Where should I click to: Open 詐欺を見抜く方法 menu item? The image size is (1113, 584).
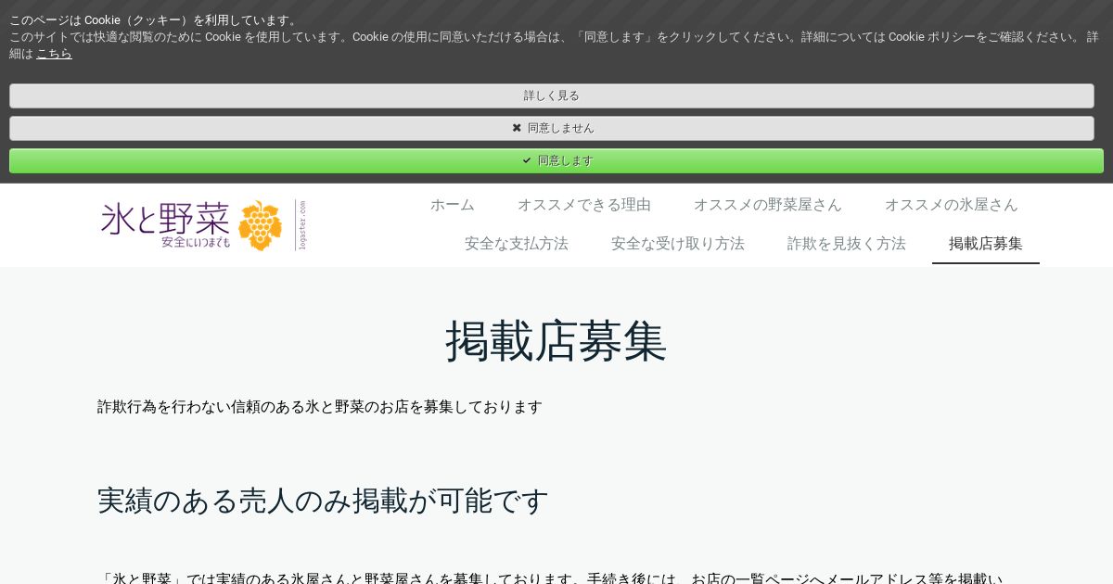click(846, 244)
